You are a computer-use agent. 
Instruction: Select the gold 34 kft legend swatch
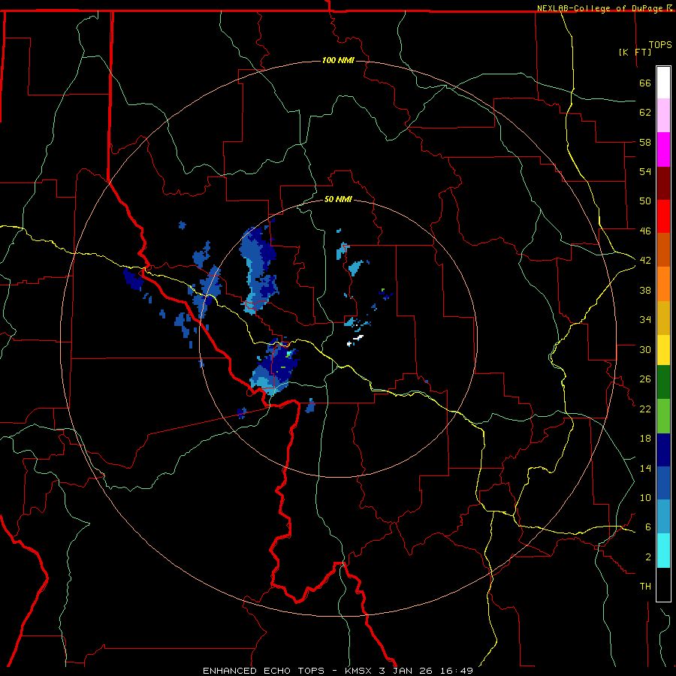(x=663, y=318)
